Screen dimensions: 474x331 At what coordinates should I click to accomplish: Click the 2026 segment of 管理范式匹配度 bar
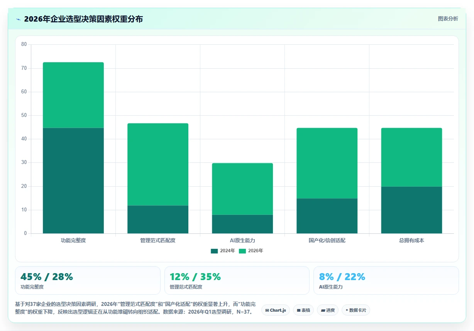point(158,164)
